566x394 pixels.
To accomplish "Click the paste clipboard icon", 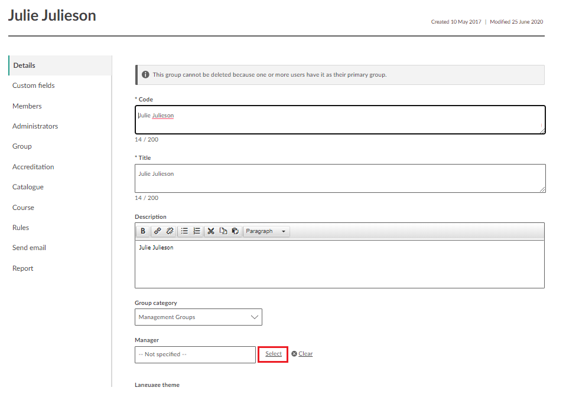I will pyautogui.click(x=235, y=231).
